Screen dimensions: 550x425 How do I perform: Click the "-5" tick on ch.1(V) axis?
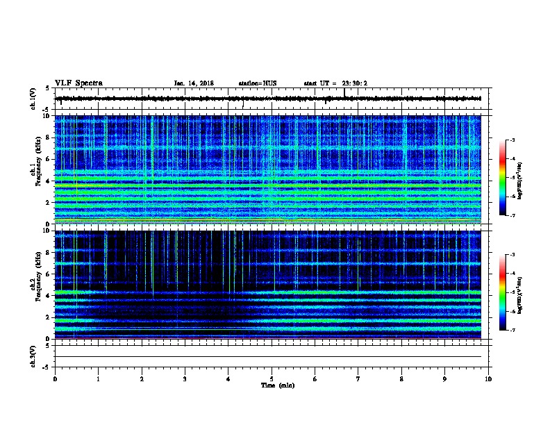[x=47, y=110]
